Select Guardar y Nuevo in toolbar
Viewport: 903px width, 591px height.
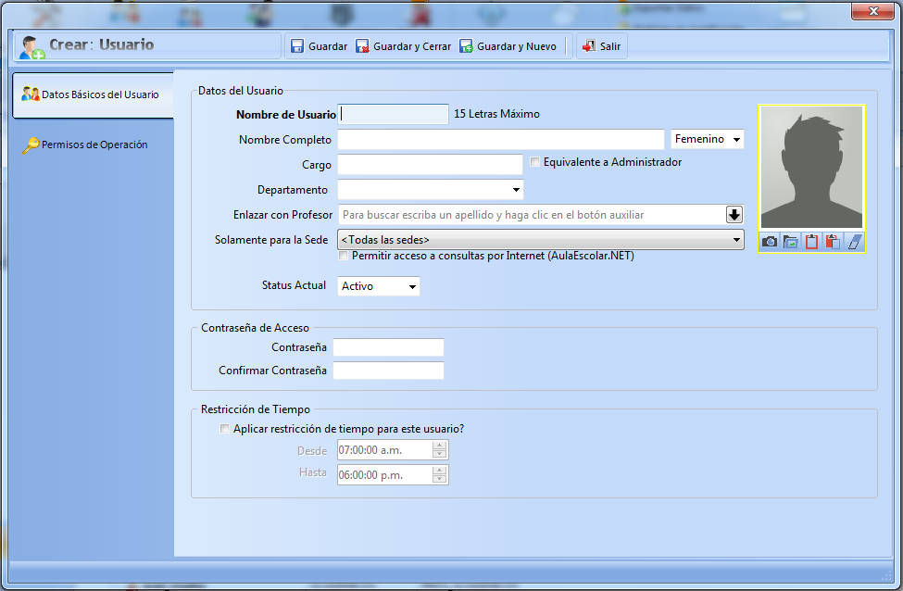pos(508,46)
